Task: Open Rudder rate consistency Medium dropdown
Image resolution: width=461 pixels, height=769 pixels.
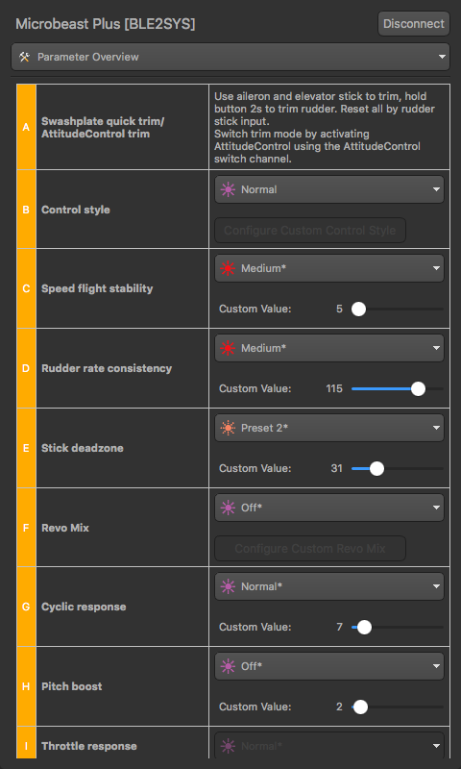Action: [329, 348]
